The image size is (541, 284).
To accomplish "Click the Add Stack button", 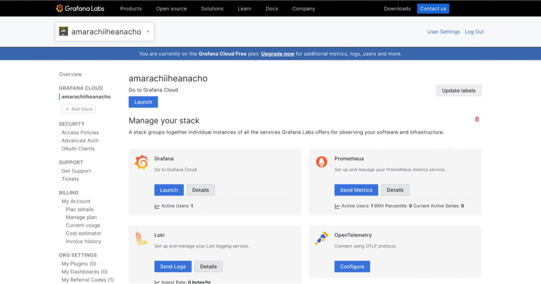I will coord(79,109).
